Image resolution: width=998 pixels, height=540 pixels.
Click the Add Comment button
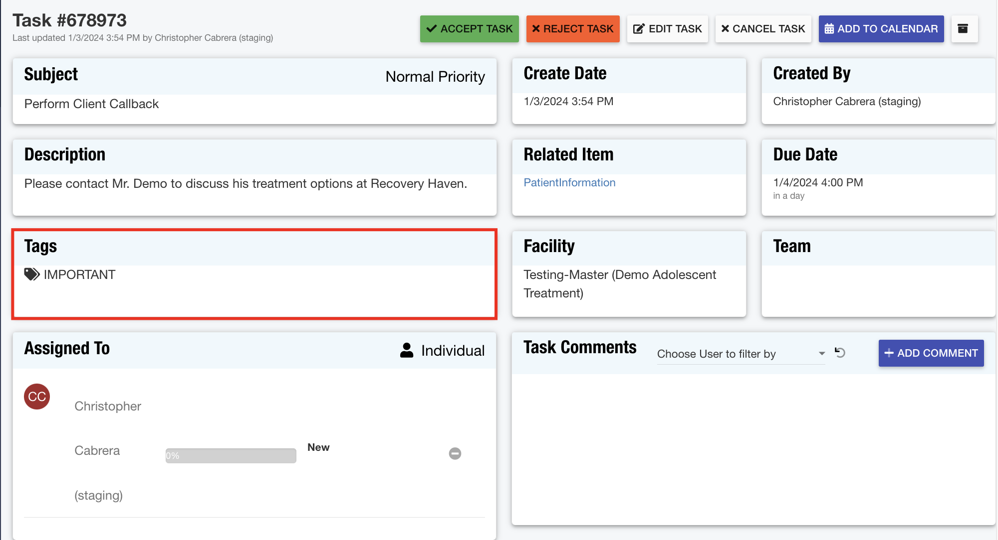(931, 353)
